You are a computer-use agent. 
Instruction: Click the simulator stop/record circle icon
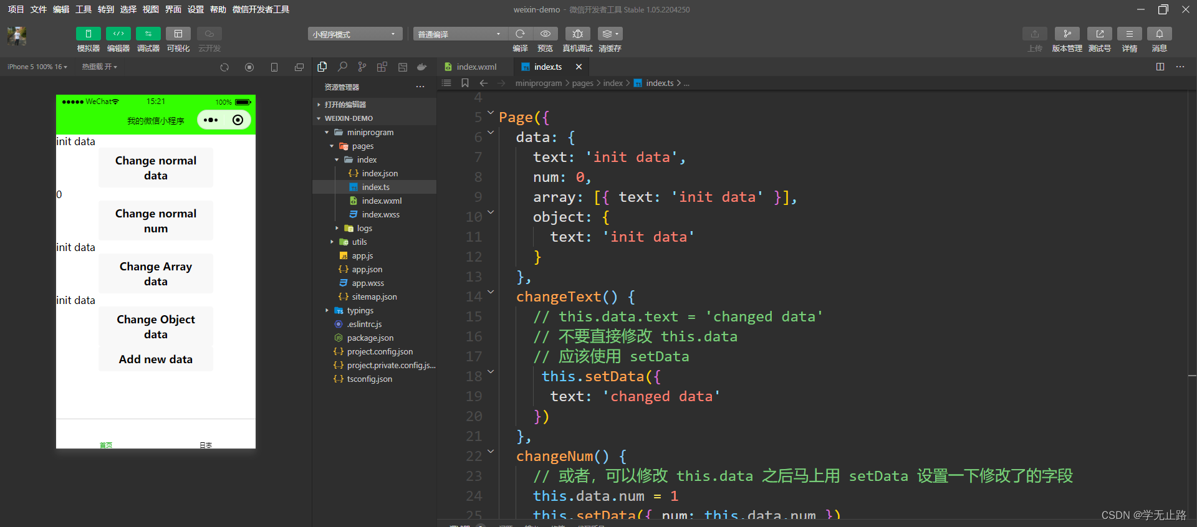click(249, 67)
